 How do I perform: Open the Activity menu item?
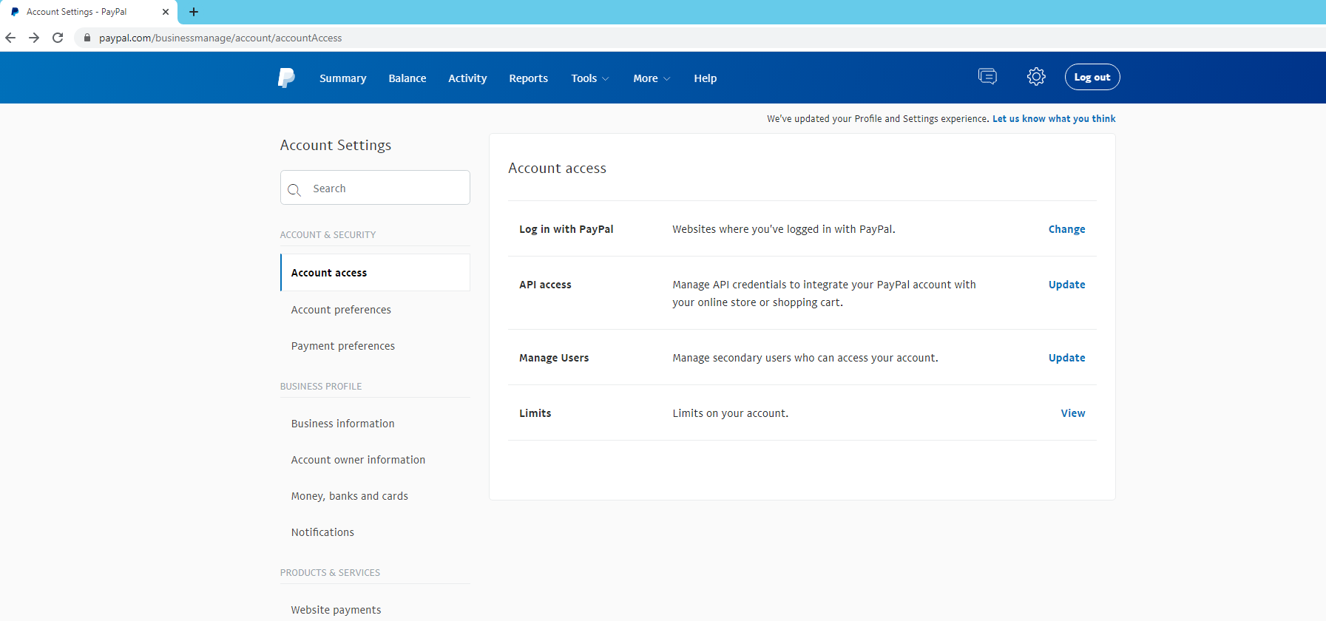pos(467,78)
